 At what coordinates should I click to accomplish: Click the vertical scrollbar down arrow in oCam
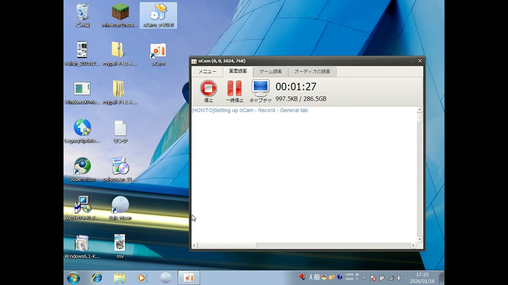coord(420,239)
